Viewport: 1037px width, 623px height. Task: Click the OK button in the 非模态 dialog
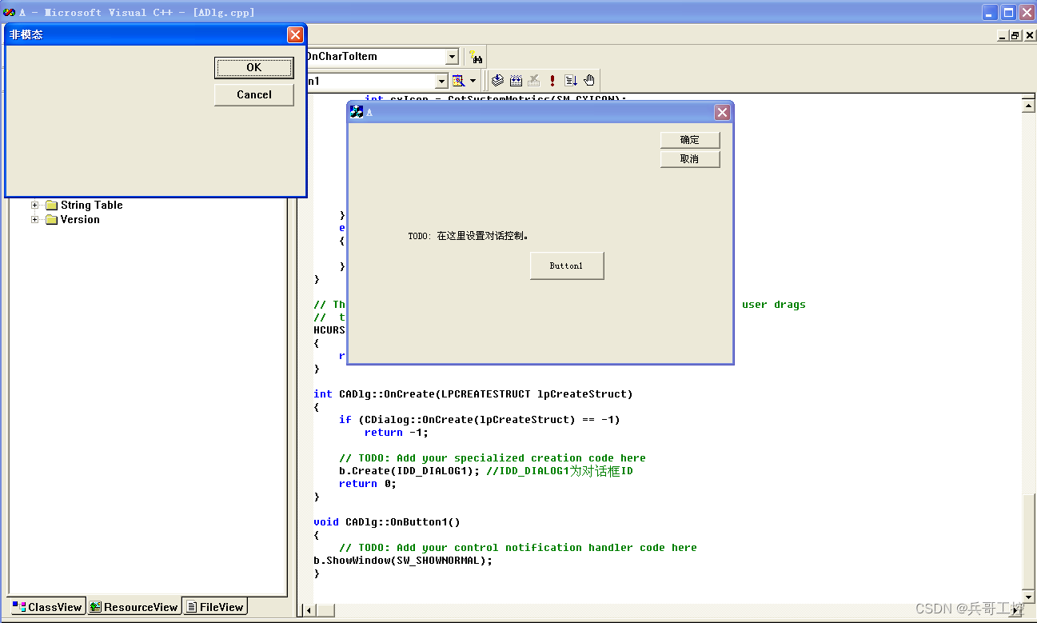[x=253, y=68]
